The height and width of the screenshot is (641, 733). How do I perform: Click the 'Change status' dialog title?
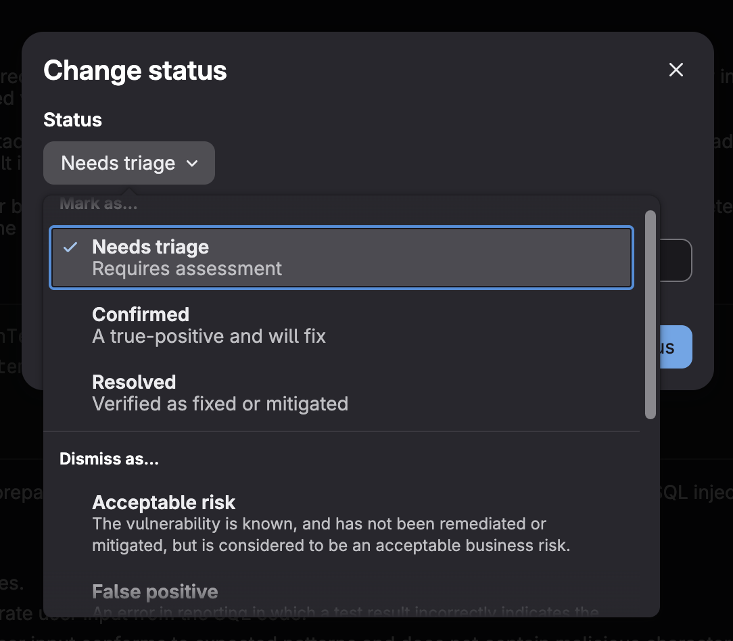135,70
